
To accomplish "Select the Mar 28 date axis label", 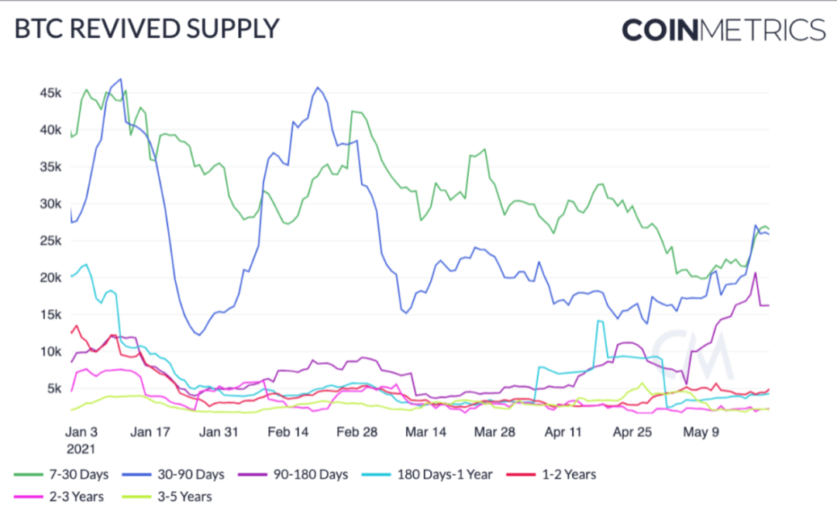I will click(x=494, y=432).
